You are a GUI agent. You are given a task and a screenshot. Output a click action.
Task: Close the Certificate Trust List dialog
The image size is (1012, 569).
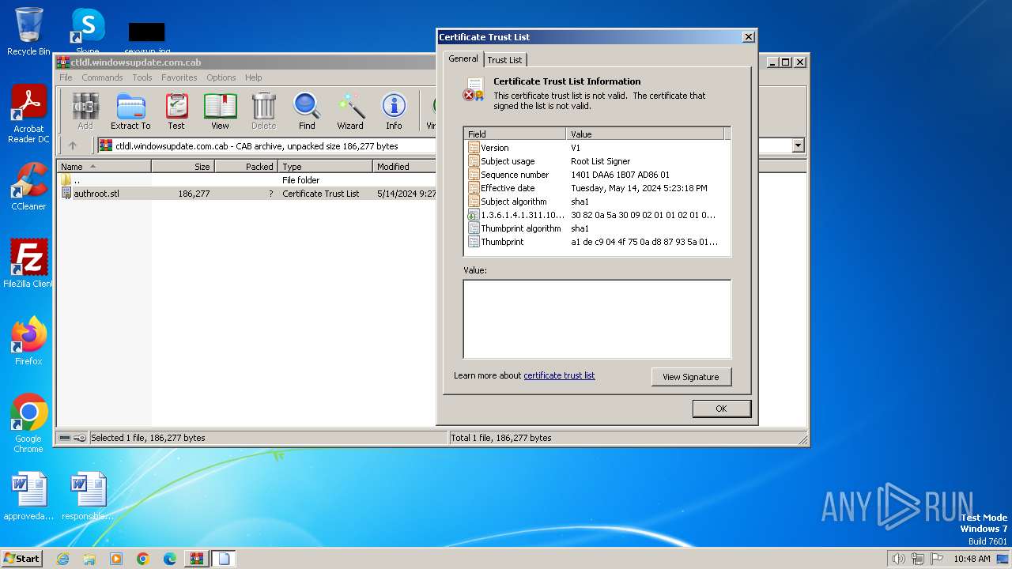tap(748, 37)
